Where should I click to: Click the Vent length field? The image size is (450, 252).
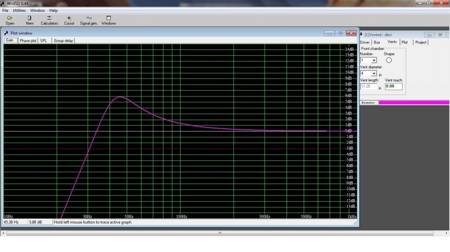click(x=369, y=86)
